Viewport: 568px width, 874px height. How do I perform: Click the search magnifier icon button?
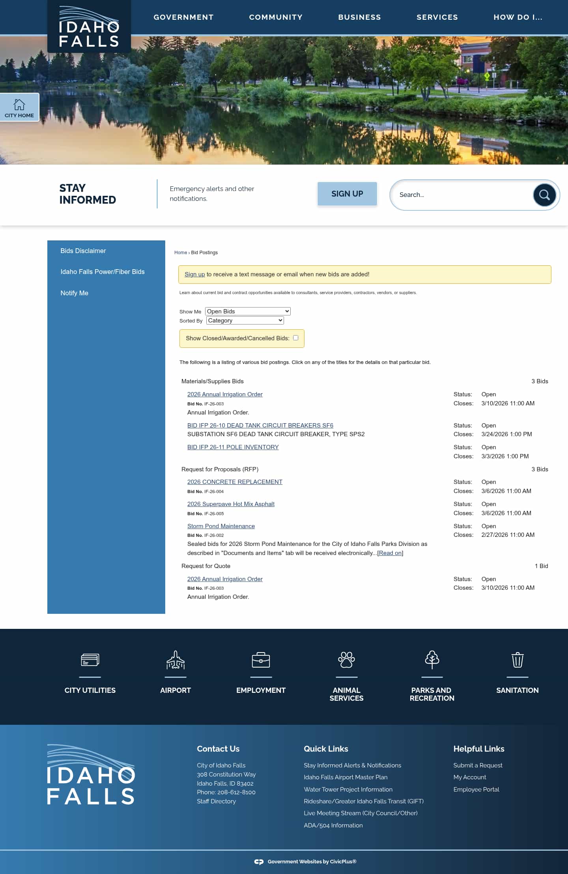(544, 195)
